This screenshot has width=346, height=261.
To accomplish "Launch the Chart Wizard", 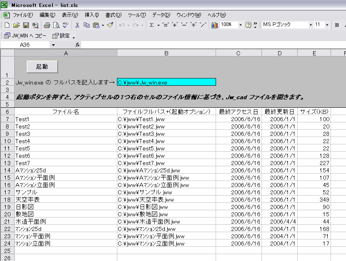I will (x=214, y=25).
